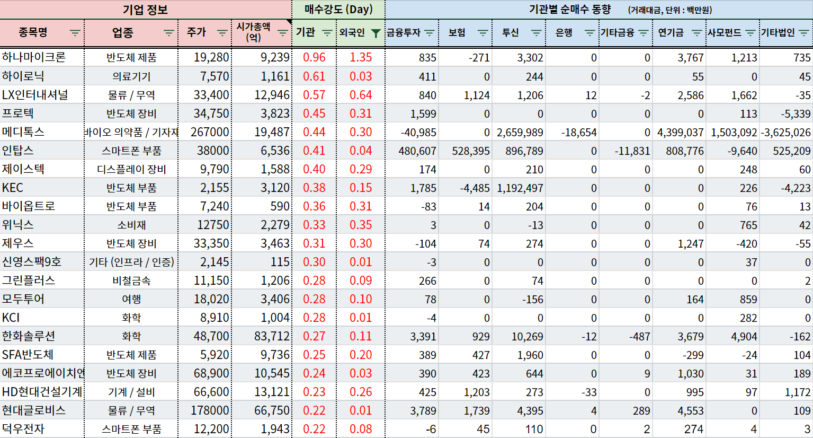
Task: Select 투신 value 1,192,497 for KEC
Action: [x=519, y=188]
